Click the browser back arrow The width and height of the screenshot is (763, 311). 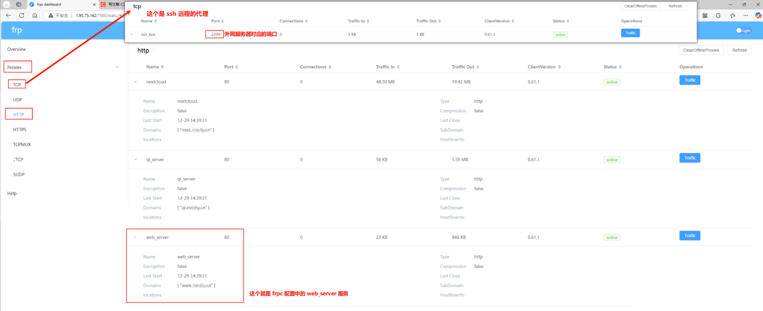8,15
